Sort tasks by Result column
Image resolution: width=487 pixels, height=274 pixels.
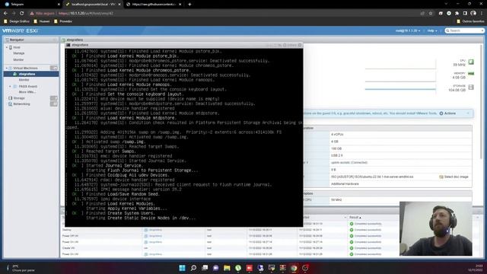tap(355, 218)
